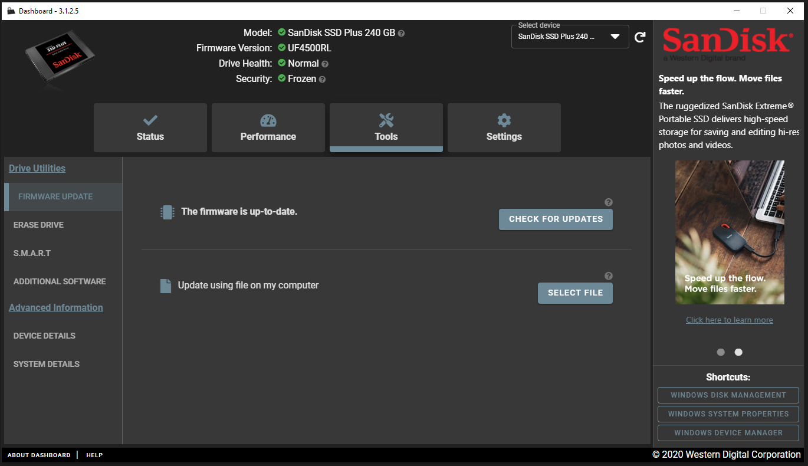Click help icon beside Drive Health Normal
The width and height of the screenshot is (808, 466).
point(325,64)
